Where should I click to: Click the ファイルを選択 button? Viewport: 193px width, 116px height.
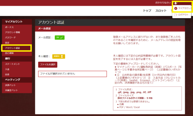[48, 65]
